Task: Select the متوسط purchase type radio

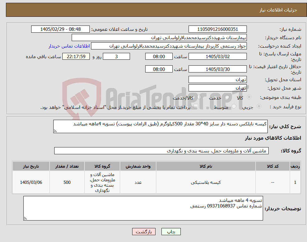Action: pyautogui.click(x=234, y=106)
